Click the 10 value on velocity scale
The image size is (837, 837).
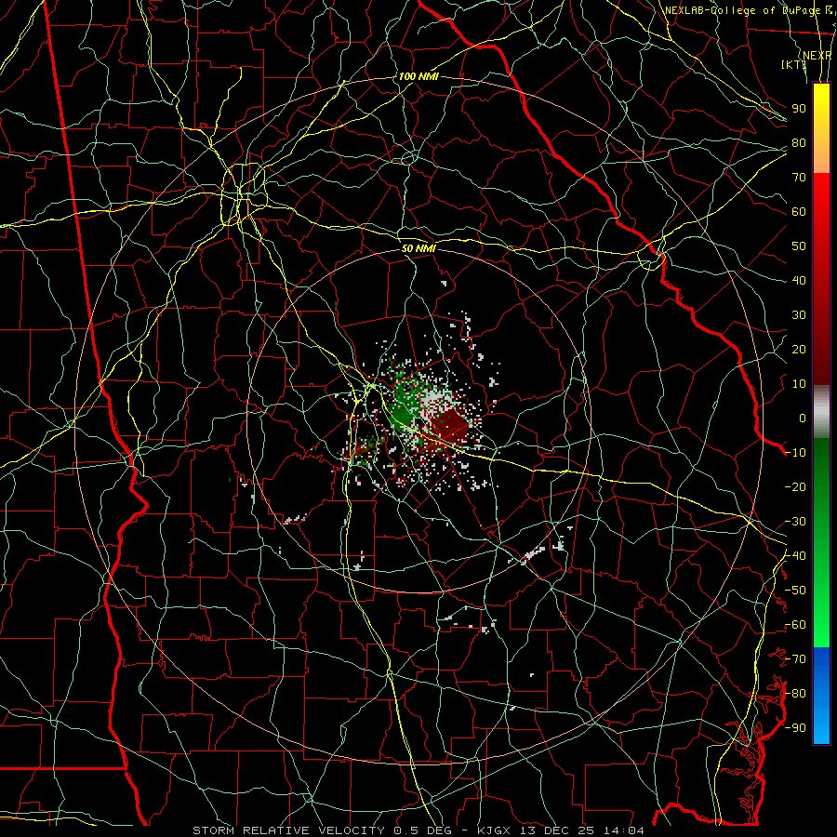[x=799, y=384]
